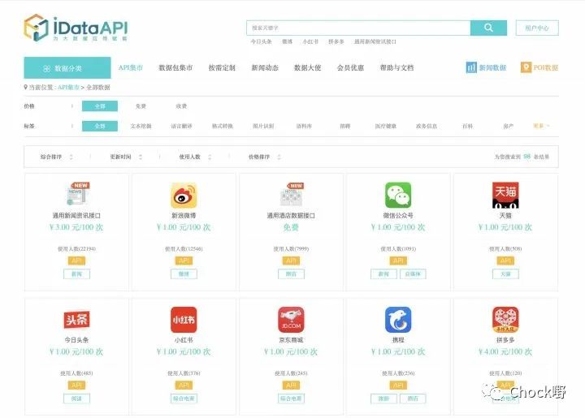Filter by the 格式转换 tag
The width and height of the screenshot is (585, 418).
223,127
